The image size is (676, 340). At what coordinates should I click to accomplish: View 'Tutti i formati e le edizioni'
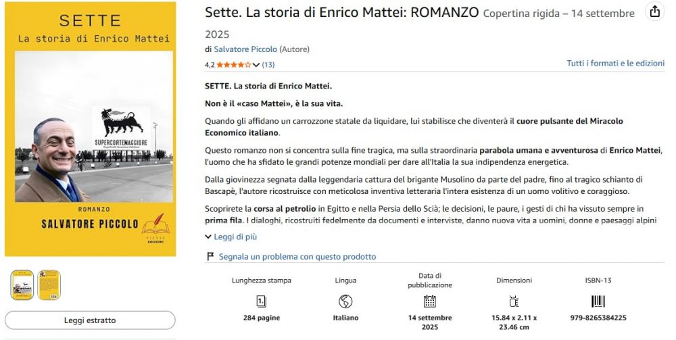pyautogui.click(x=615, y=63)
